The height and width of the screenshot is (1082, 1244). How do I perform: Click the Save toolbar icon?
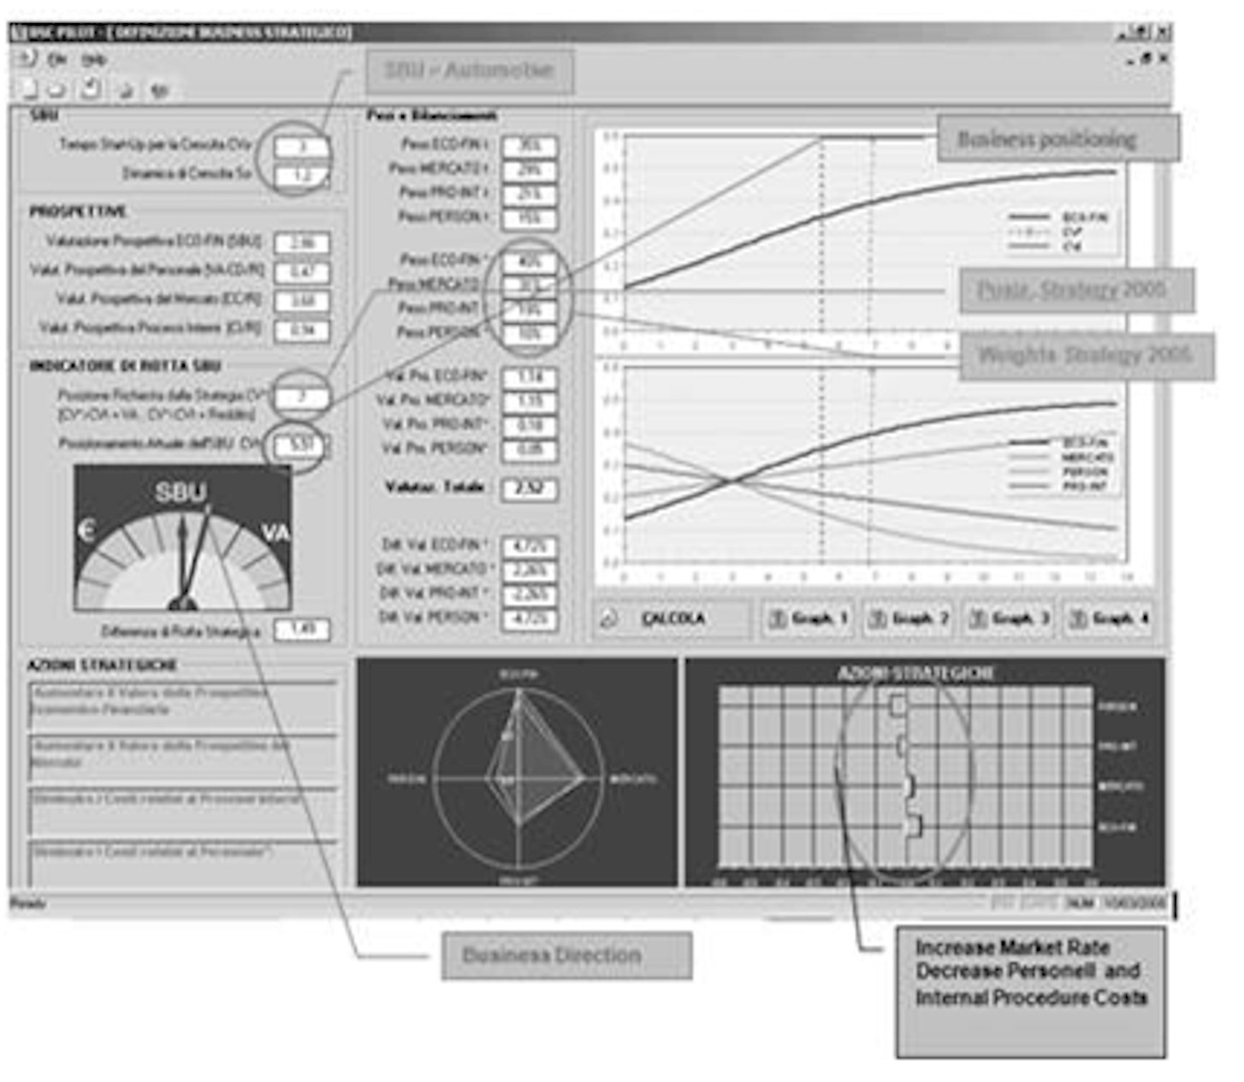click(x=91, y=89)
